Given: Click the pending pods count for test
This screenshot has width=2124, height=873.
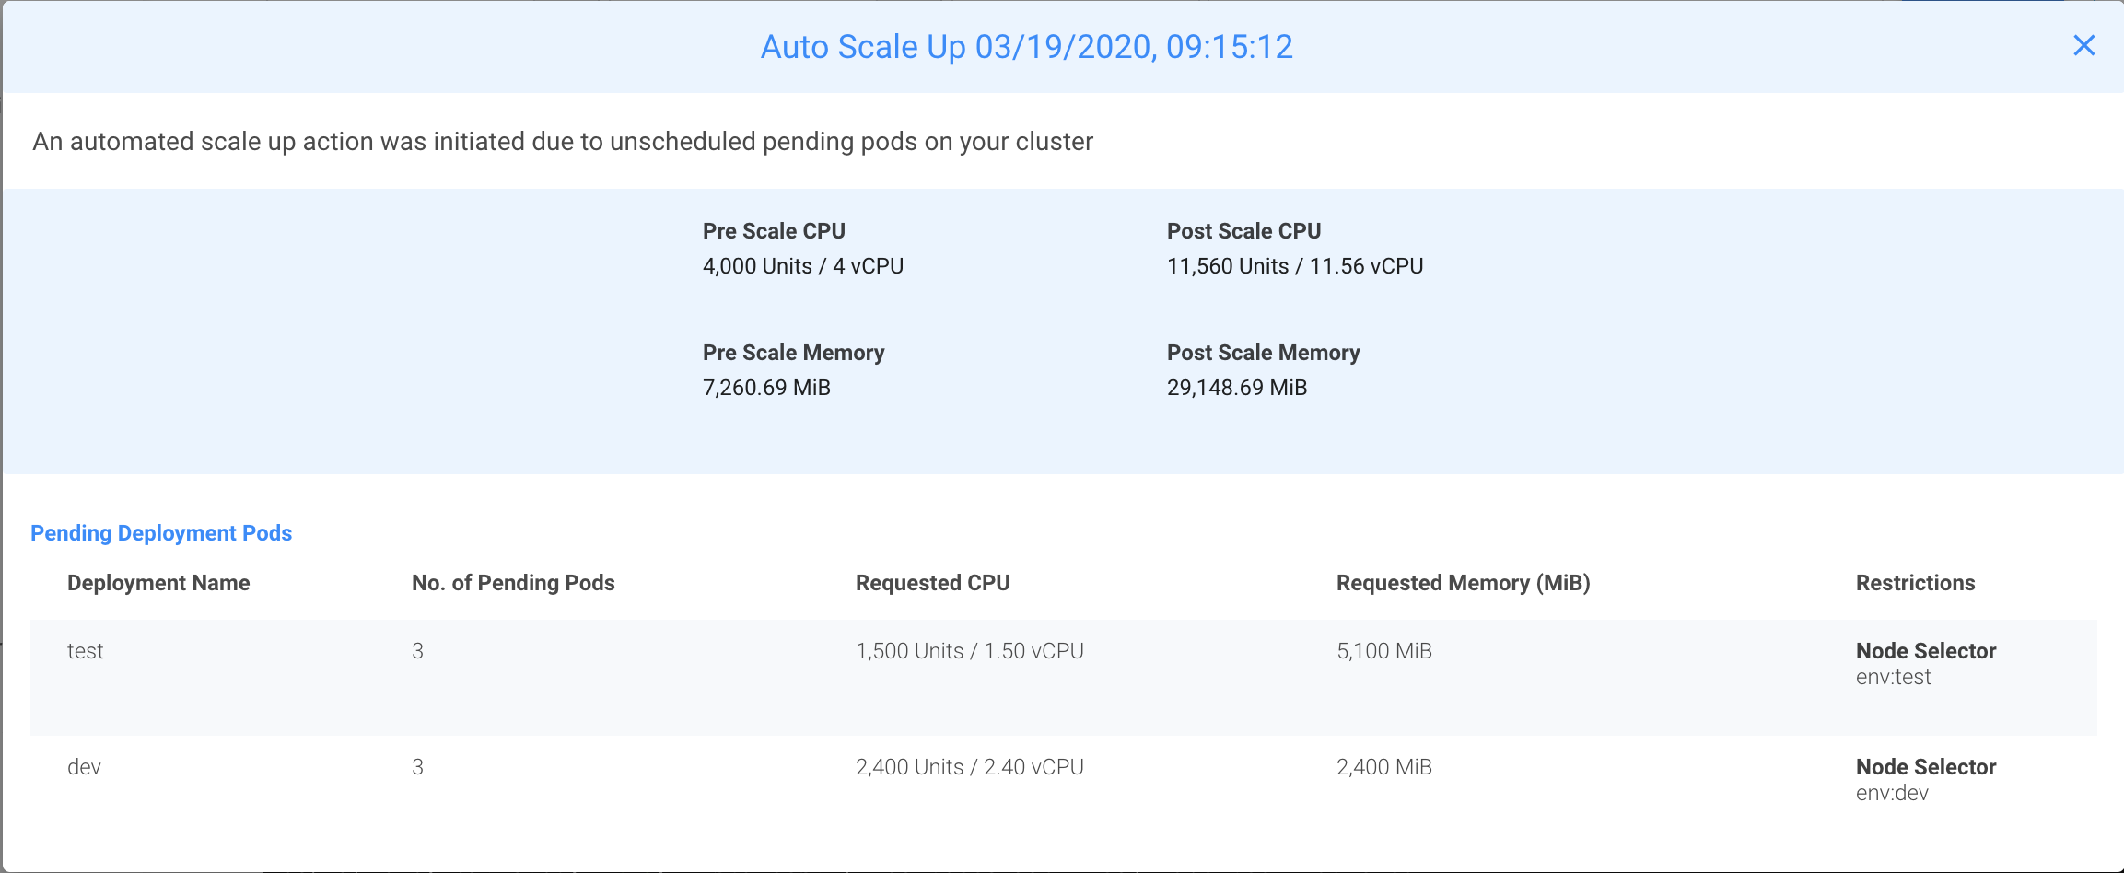Looking at the screenshot, I should [418, 651].
